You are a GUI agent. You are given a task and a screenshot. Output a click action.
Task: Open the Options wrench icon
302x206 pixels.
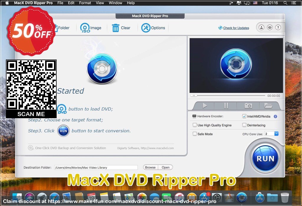(146, 28)
